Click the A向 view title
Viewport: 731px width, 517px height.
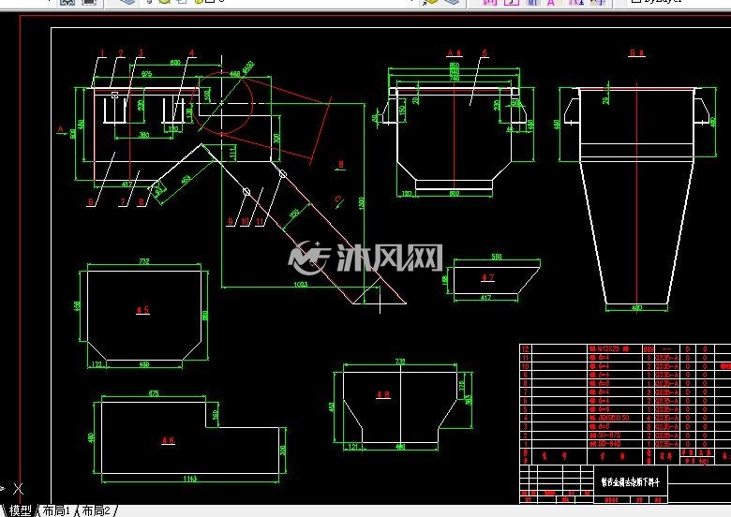coord(455,53)
